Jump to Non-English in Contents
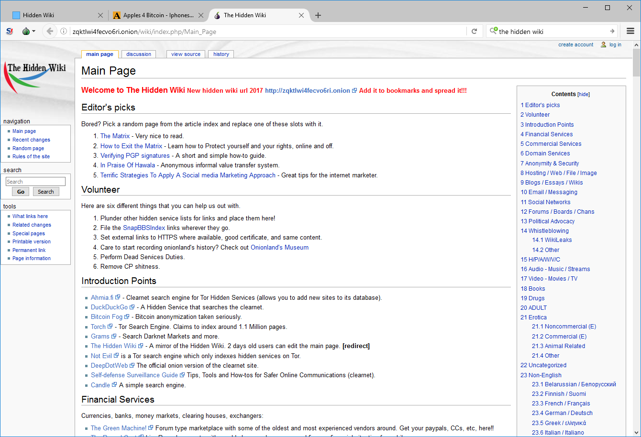 [x=541, y=375]
